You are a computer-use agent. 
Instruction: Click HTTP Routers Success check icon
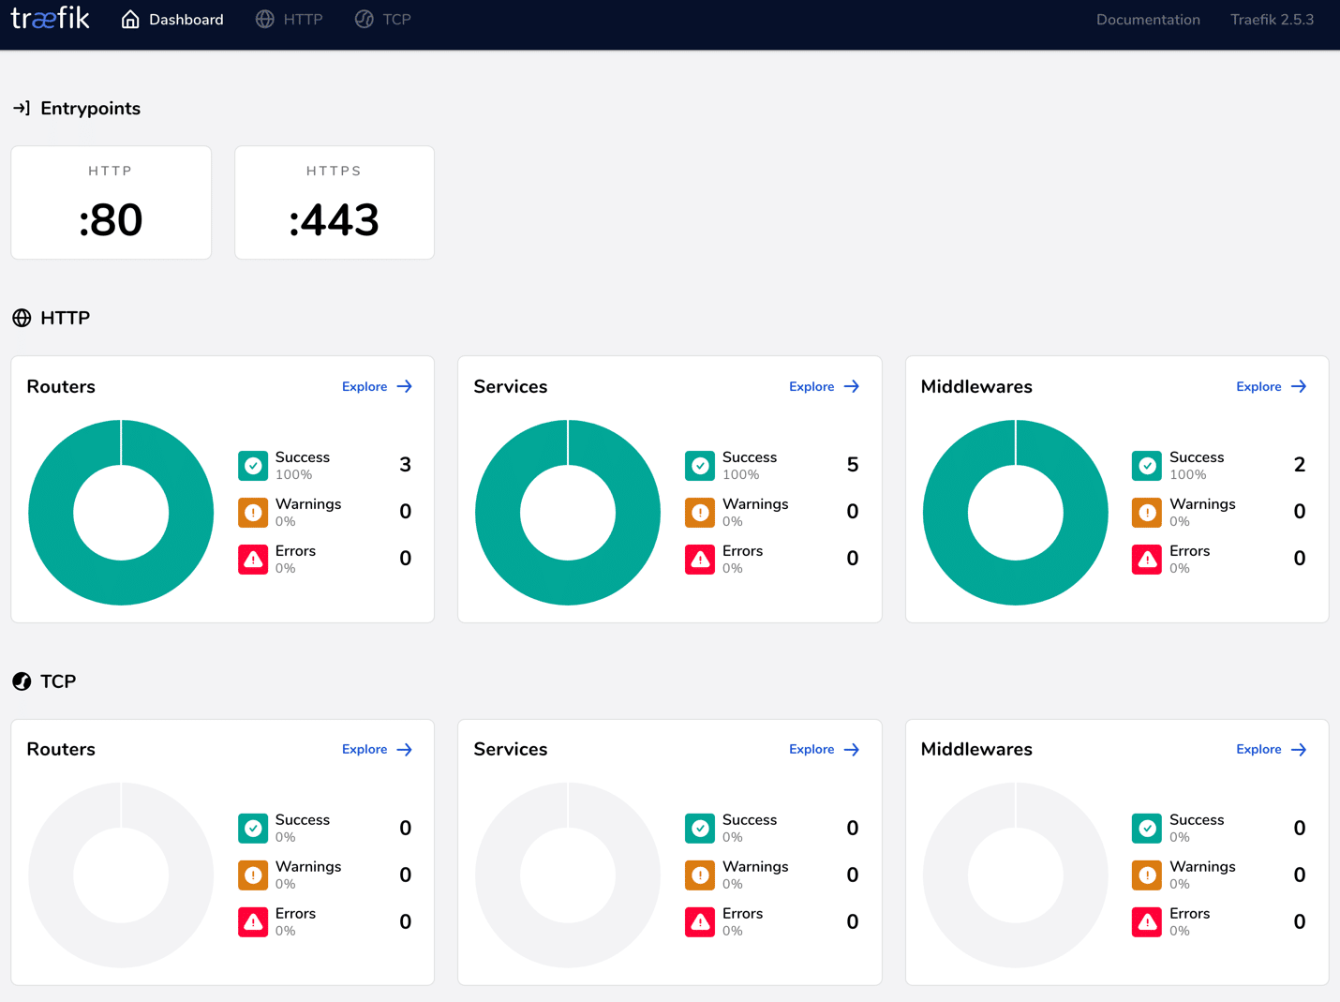coord(253,465)
